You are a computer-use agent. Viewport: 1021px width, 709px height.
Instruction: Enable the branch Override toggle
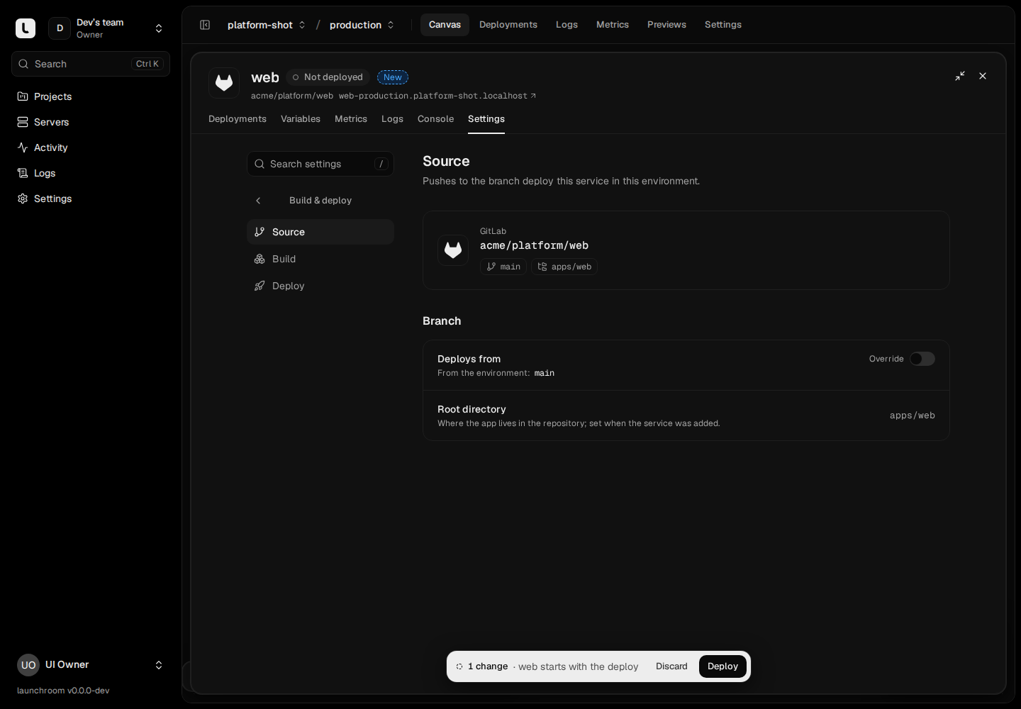pos(922,359)
